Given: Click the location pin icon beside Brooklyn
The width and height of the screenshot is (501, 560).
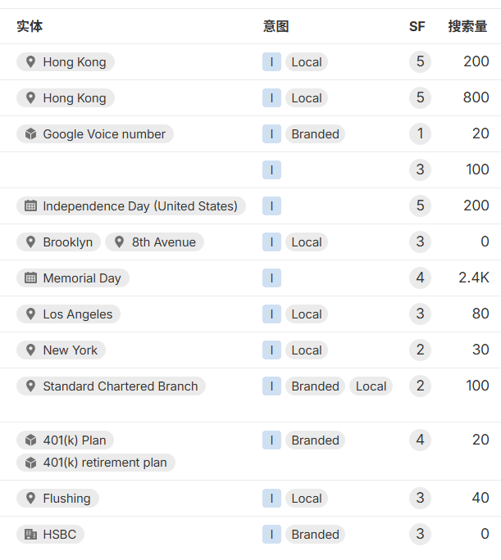Looking at the screenshot, I should tap(31, 242).
